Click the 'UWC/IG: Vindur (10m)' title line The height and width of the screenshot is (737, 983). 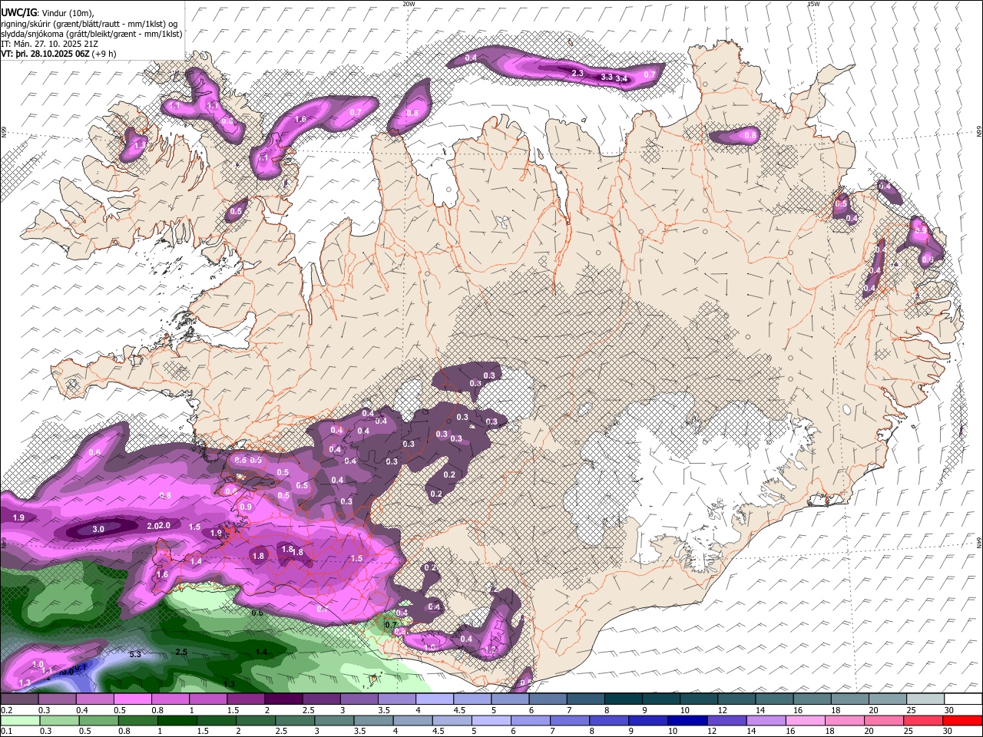[x=48, y=13]
